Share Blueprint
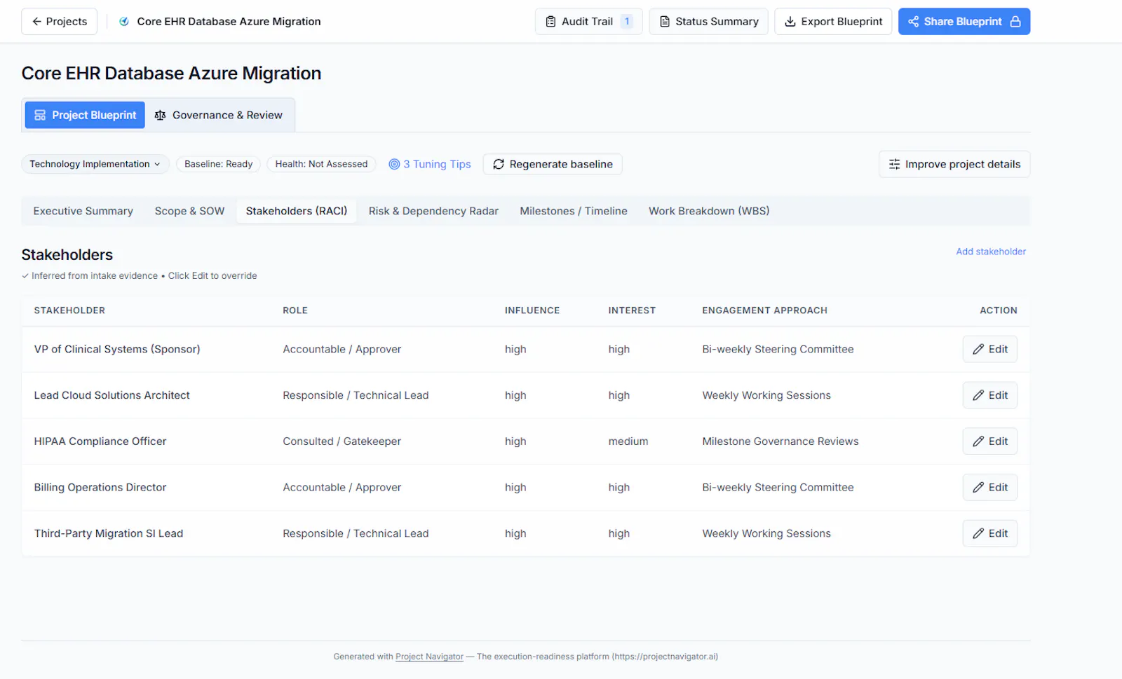Screen dimensions: 1122x679 pyautogui.click(x=964, y=22)
